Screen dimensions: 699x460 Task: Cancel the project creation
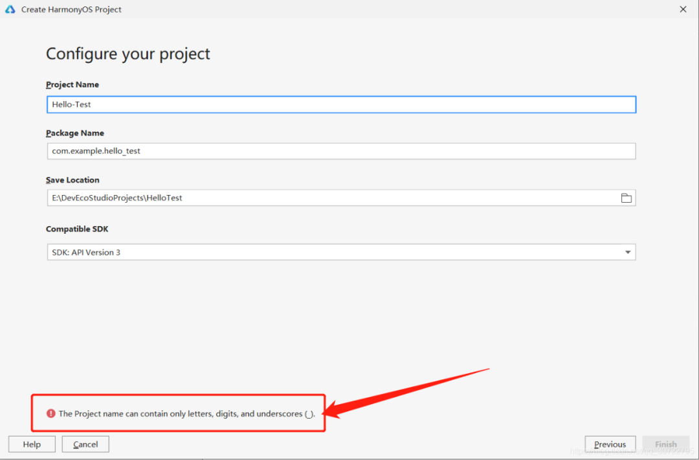tap(85, 444)
